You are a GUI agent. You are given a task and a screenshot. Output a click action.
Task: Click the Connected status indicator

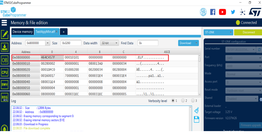pyautogui.click(x=246, y=23)
